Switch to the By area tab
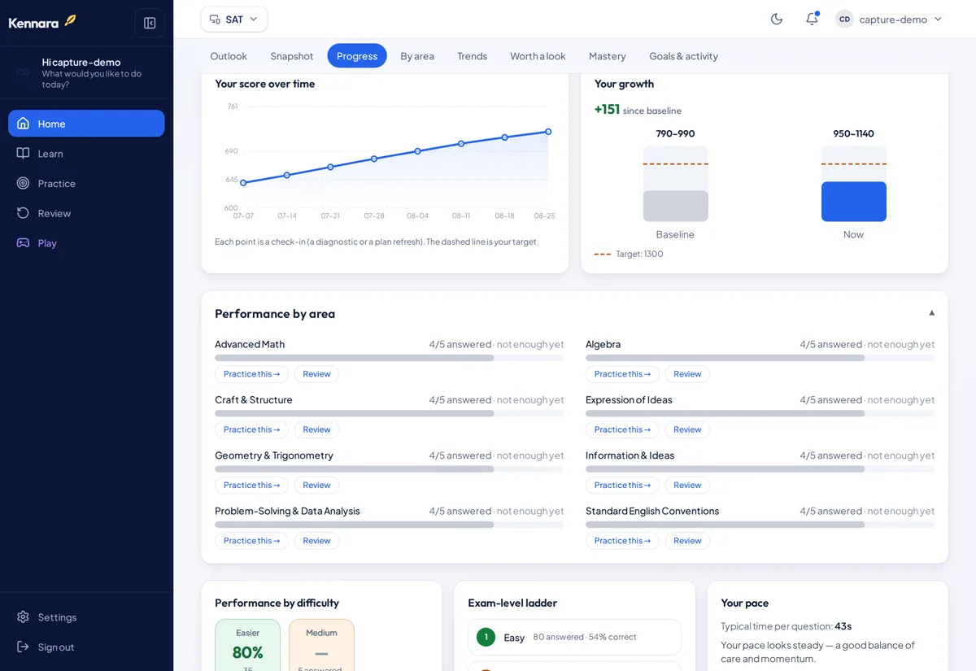The width and height of the screenshot is (976, 671). click(x=417, y=56)
